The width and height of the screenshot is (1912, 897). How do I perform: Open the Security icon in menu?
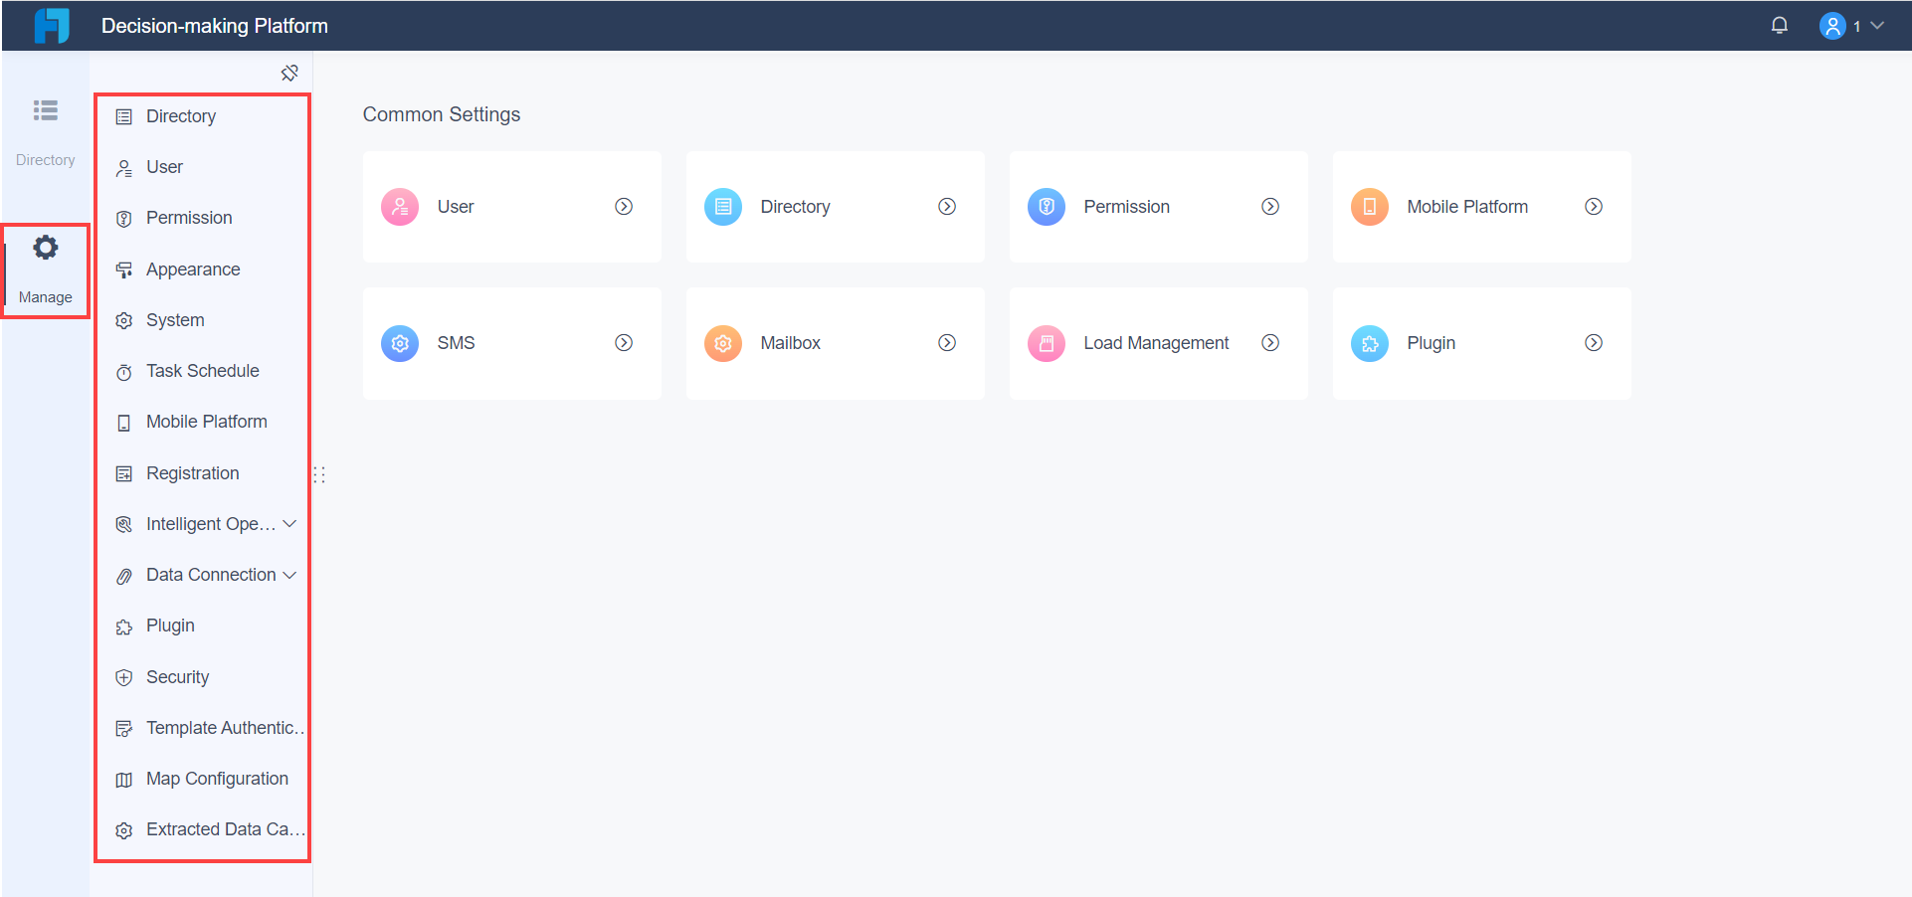click(123, 677)
